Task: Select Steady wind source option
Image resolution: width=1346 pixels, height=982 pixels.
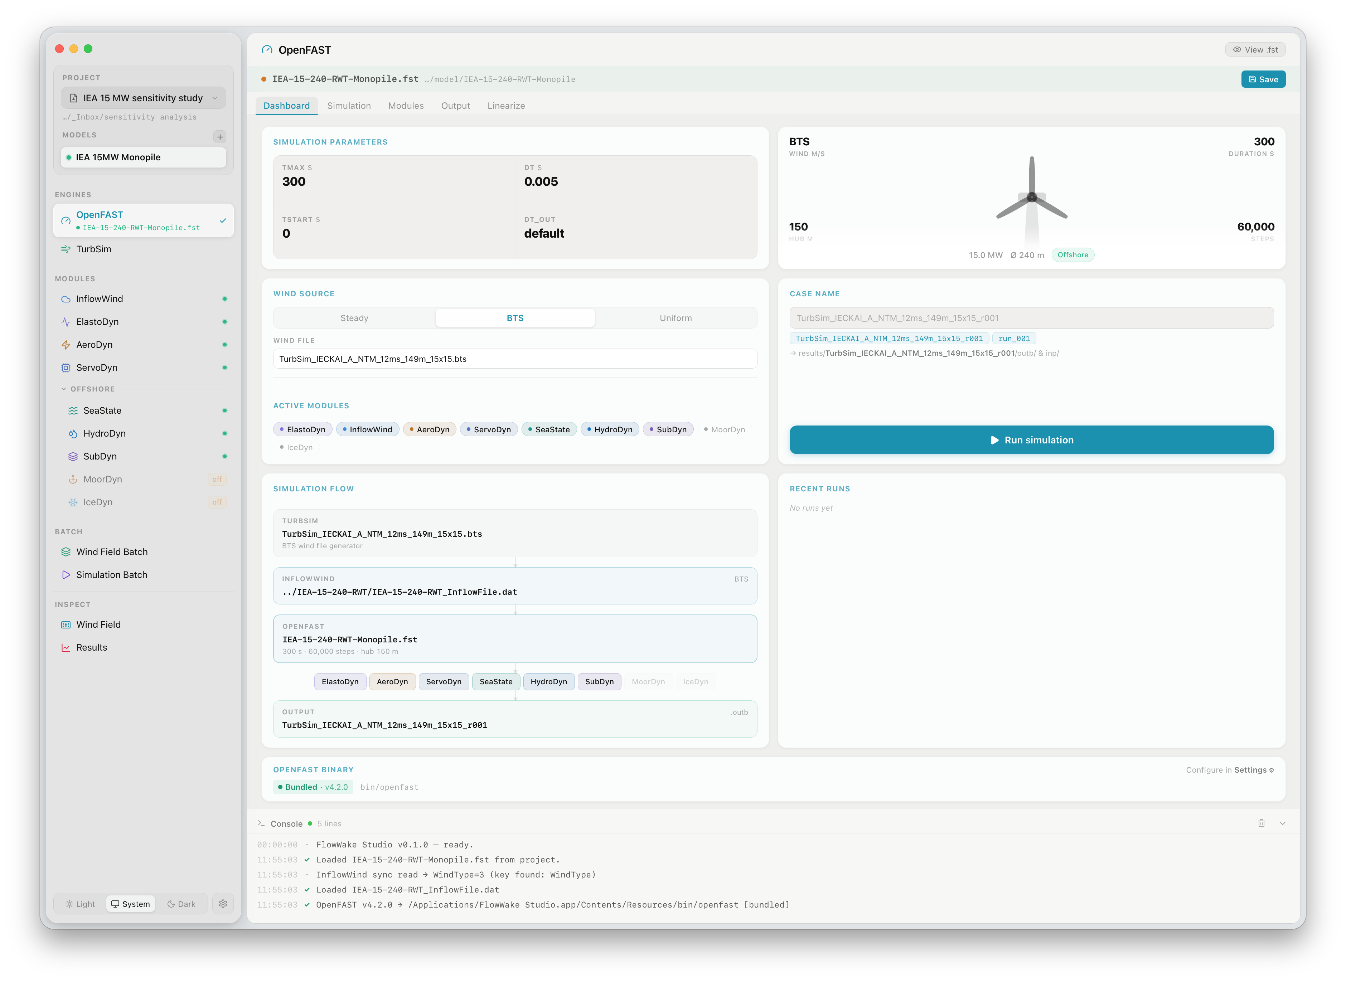Action: pos(354,318)
